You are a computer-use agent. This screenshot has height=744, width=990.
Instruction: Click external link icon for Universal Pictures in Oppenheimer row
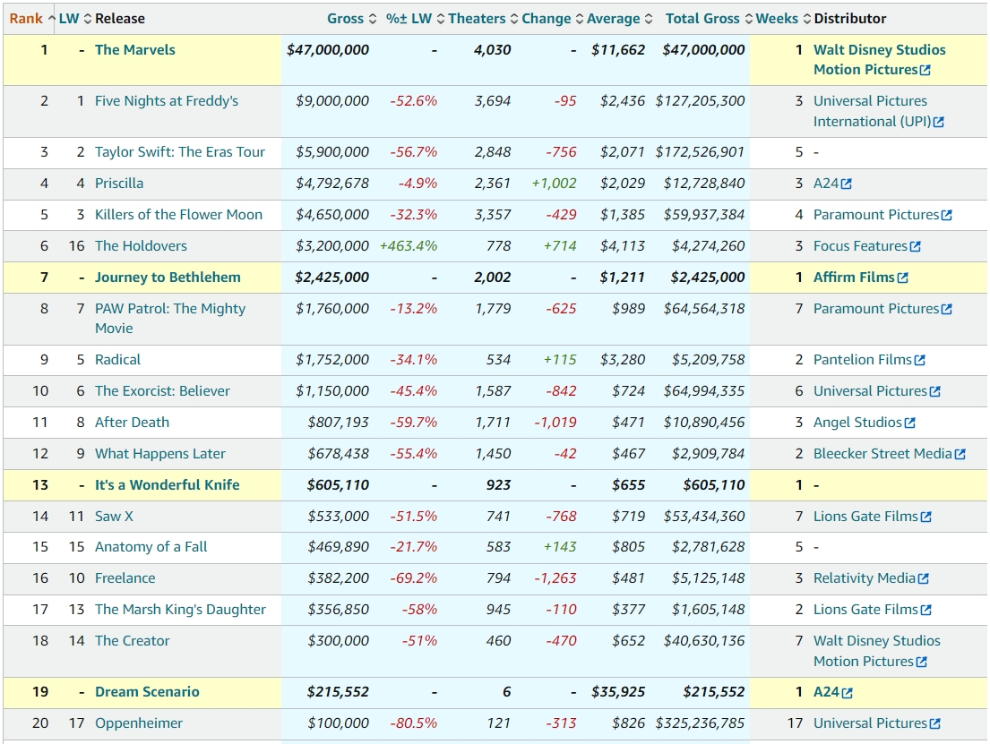point(934,723)
